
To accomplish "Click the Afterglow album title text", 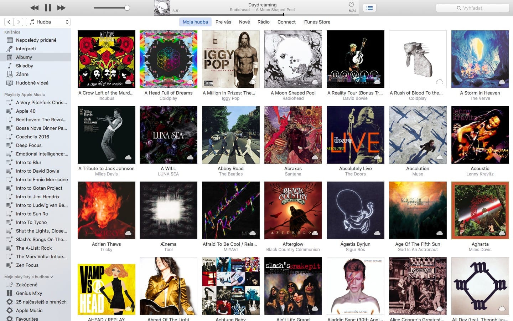I will point(293,244).
